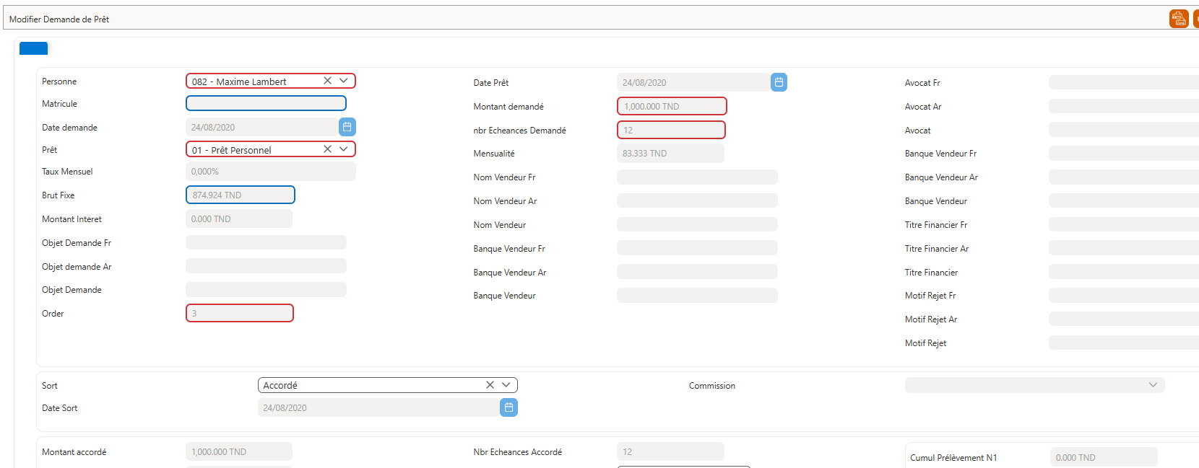Click the Date Sort date field
The image size is (1199, 468).
pyautogui.click(x=378, y=407)
